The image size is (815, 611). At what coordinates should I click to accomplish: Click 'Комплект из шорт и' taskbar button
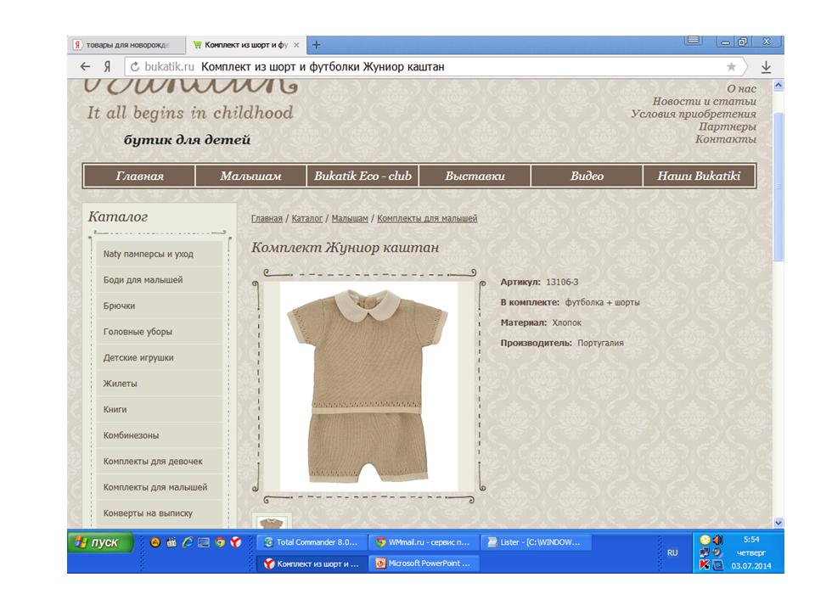pyautogui.click(x=312, y=563)
